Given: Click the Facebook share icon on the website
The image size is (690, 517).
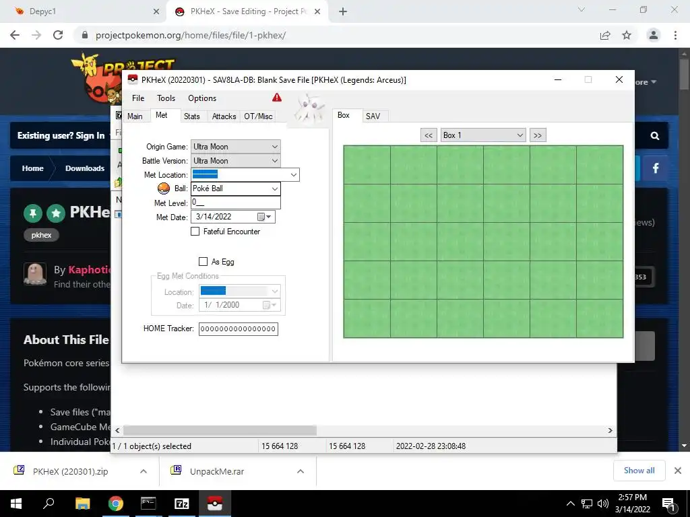Looking at the screenshot, I should pos(655,168).
